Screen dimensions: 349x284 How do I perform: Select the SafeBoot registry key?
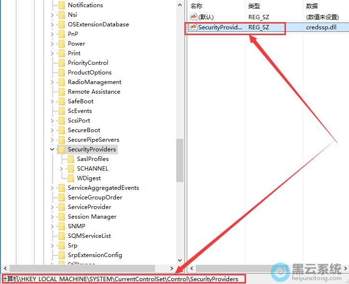(x=80, y=101)
